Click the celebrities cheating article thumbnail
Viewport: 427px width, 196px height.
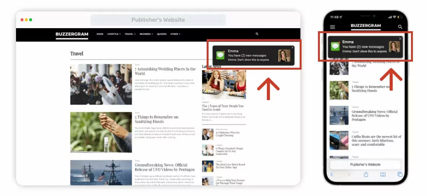[208, 134]
